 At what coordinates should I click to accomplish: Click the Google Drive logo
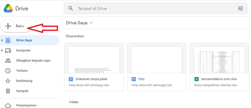[8, 8]
